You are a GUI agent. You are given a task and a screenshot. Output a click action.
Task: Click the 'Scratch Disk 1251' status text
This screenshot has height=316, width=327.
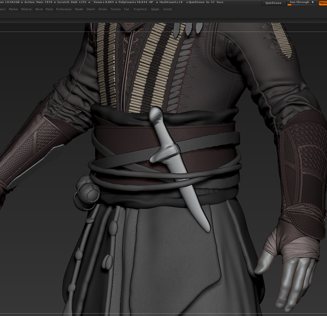click(x=72, y=2)
